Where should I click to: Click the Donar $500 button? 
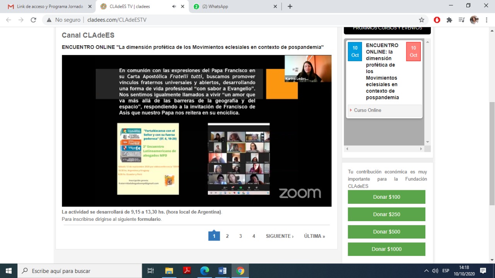pyautogui.click(x=386, y=232)
